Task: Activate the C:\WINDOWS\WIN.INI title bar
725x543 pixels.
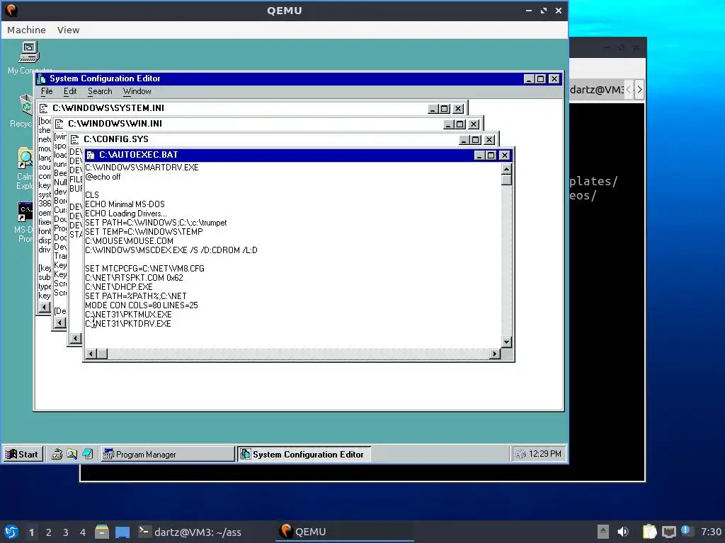Action: 268,124
